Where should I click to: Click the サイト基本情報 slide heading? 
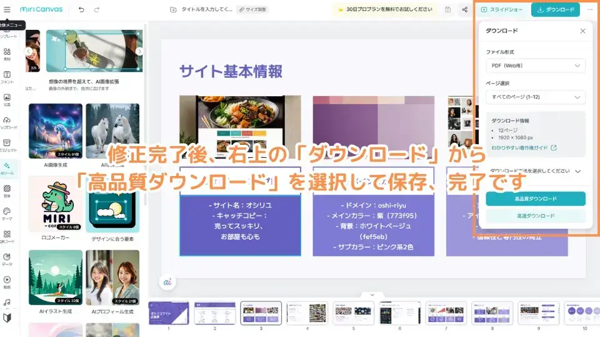pyautogui.click(x=231, y=71)
